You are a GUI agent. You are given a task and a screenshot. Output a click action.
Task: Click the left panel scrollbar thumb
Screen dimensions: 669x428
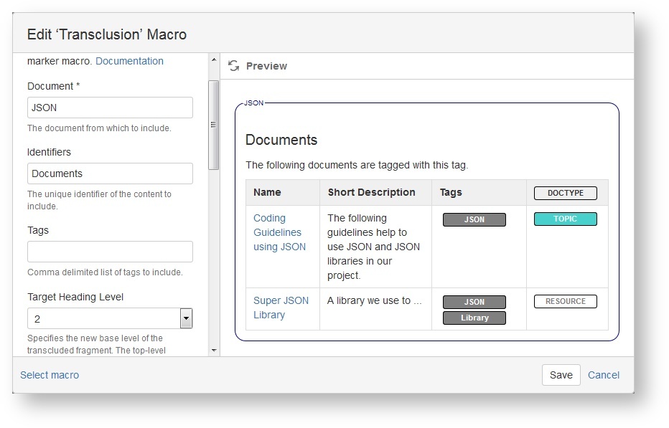pyautogui.click(x=213, y=123)
